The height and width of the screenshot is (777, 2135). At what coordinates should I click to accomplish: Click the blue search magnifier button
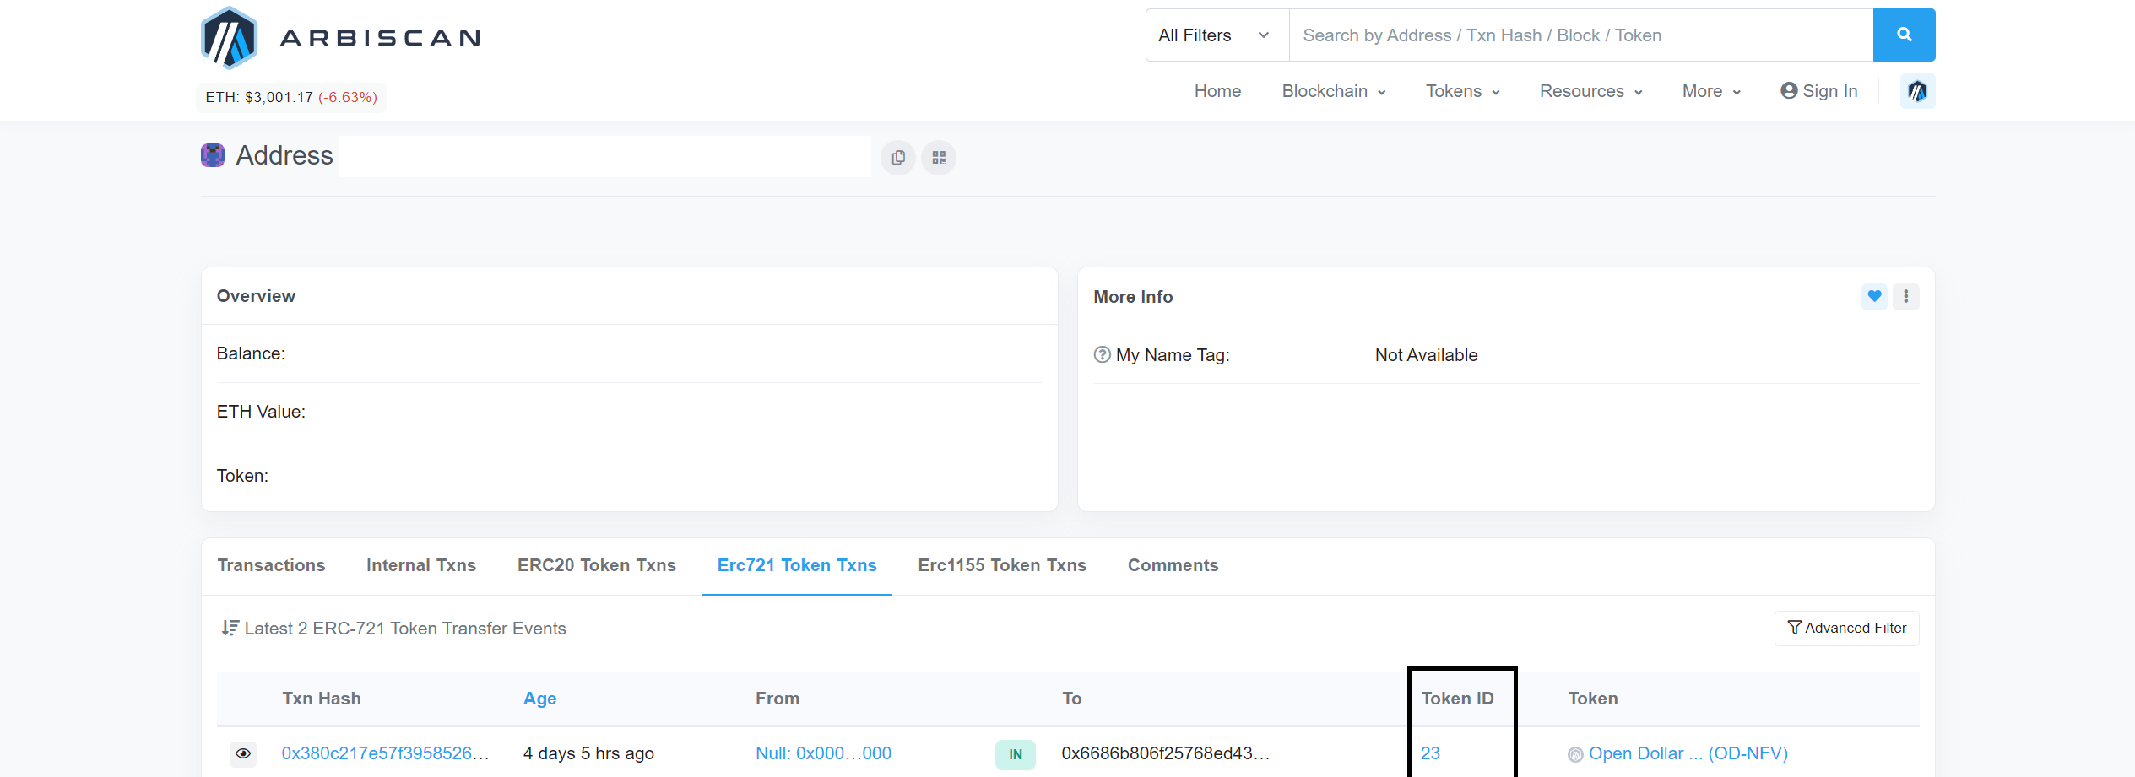1904,35
